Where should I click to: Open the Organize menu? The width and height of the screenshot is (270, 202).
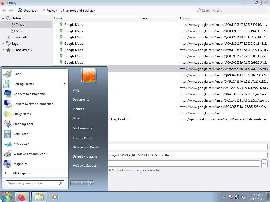pyautogui.click(x=27, y=11)
